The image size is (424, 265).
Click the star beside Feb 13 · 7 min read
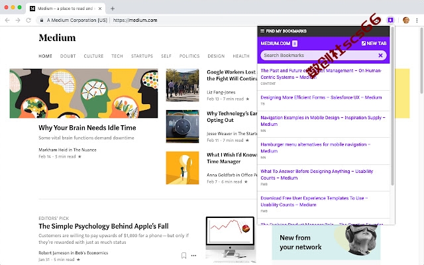(247, 99)
